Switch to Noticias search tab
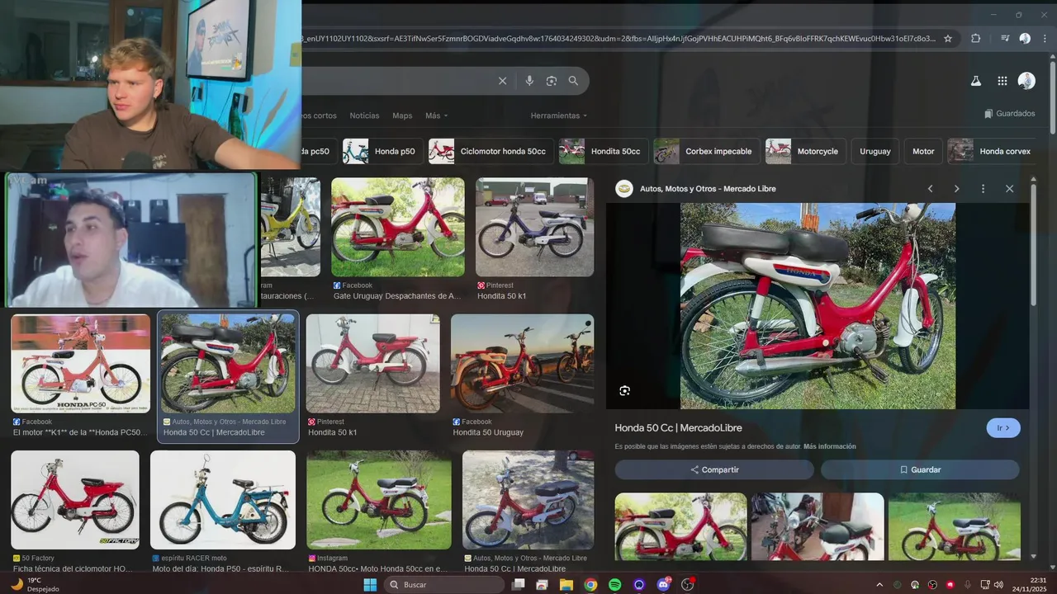This screenshot has width=1057, height=594. pyautogui.click(x=364, y=115)
